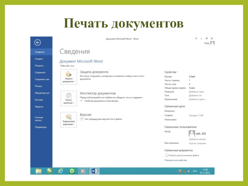Click Добавить прим... comments field
Viewport: 248px width, 186px height.
[197, 99]
